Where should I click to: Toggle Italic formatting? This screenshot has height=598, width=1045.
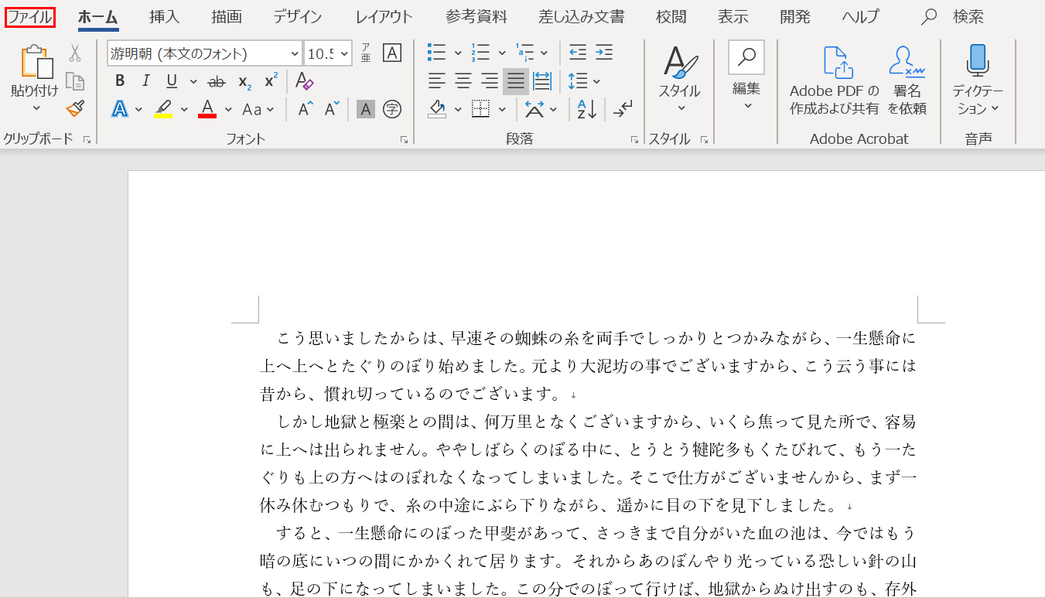(145, 81)
